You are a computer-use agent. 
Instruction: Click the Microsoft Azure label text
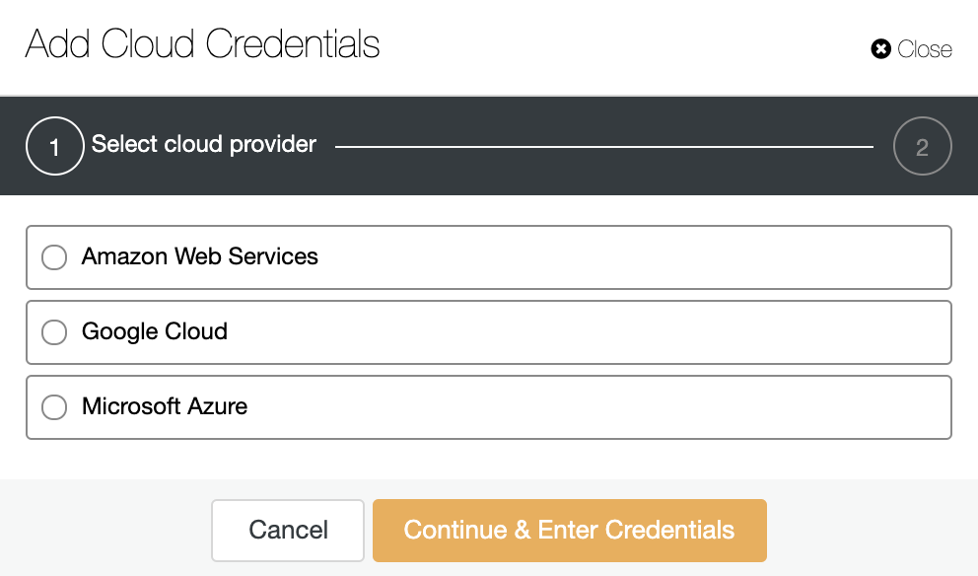pos(165,406)
